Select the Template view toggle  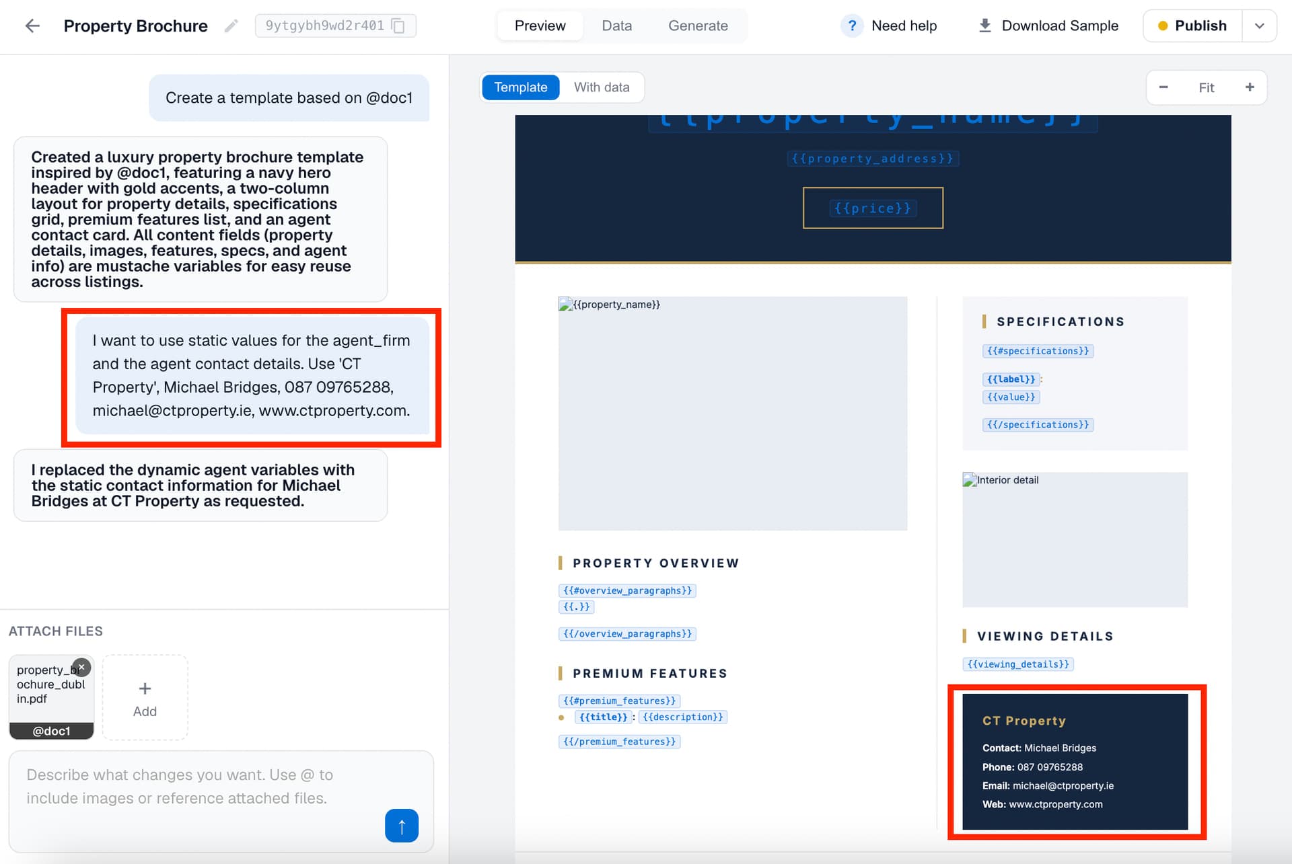(520, 87)
